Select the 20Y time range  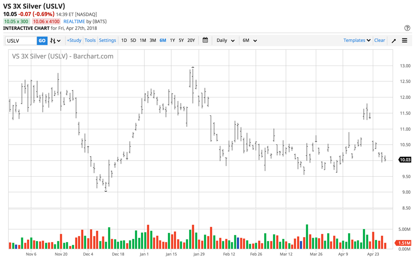point(191,40)
